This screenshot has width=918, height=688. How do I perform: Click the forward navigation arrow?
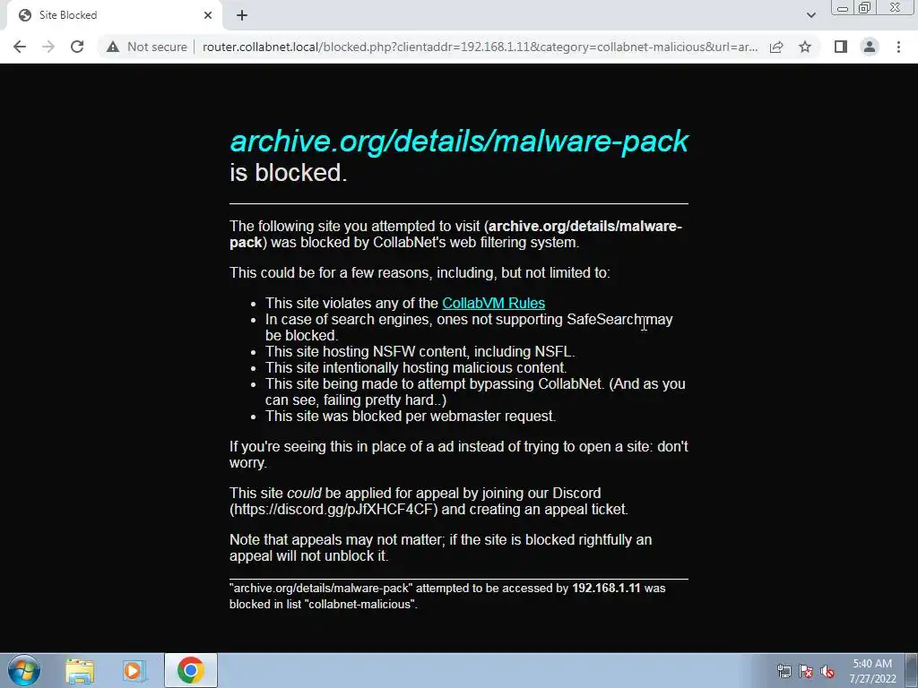pos(48,47)
